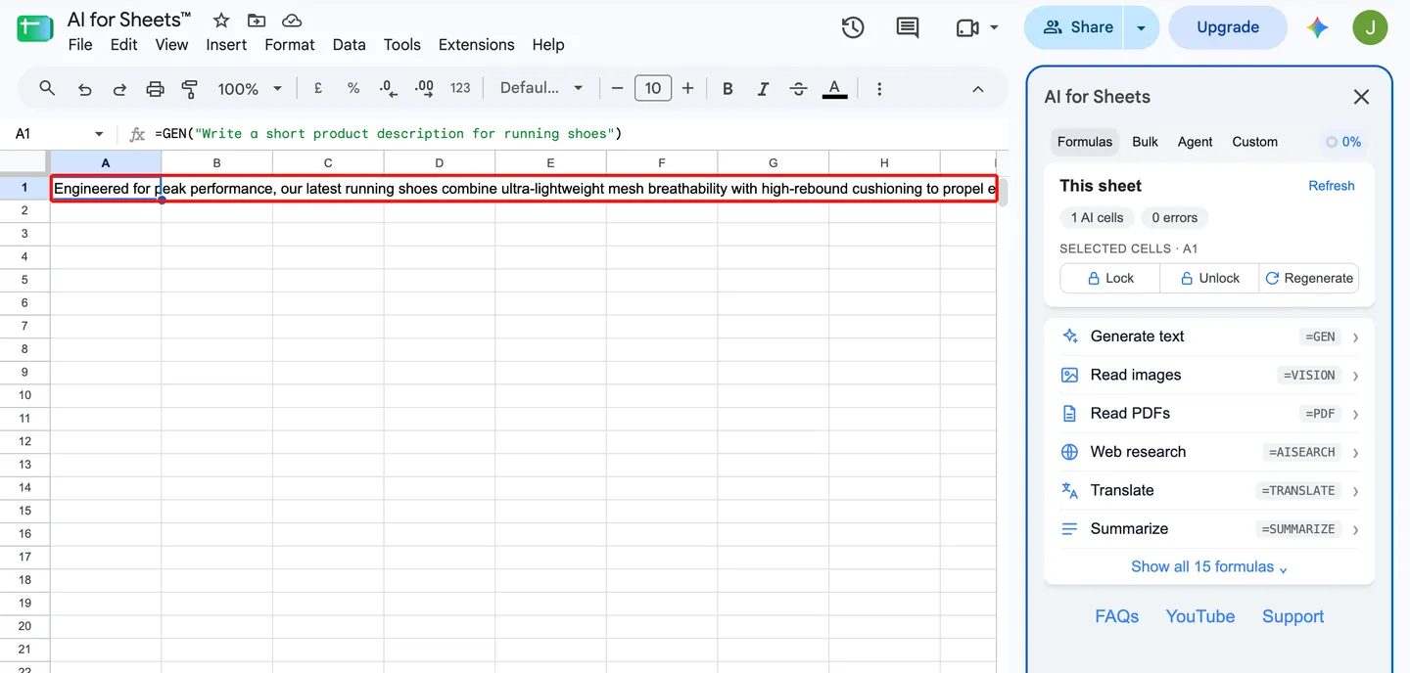This screenshot has height=673, width=1410.
Task: Open the number format 123 menu
Action: 460,88
